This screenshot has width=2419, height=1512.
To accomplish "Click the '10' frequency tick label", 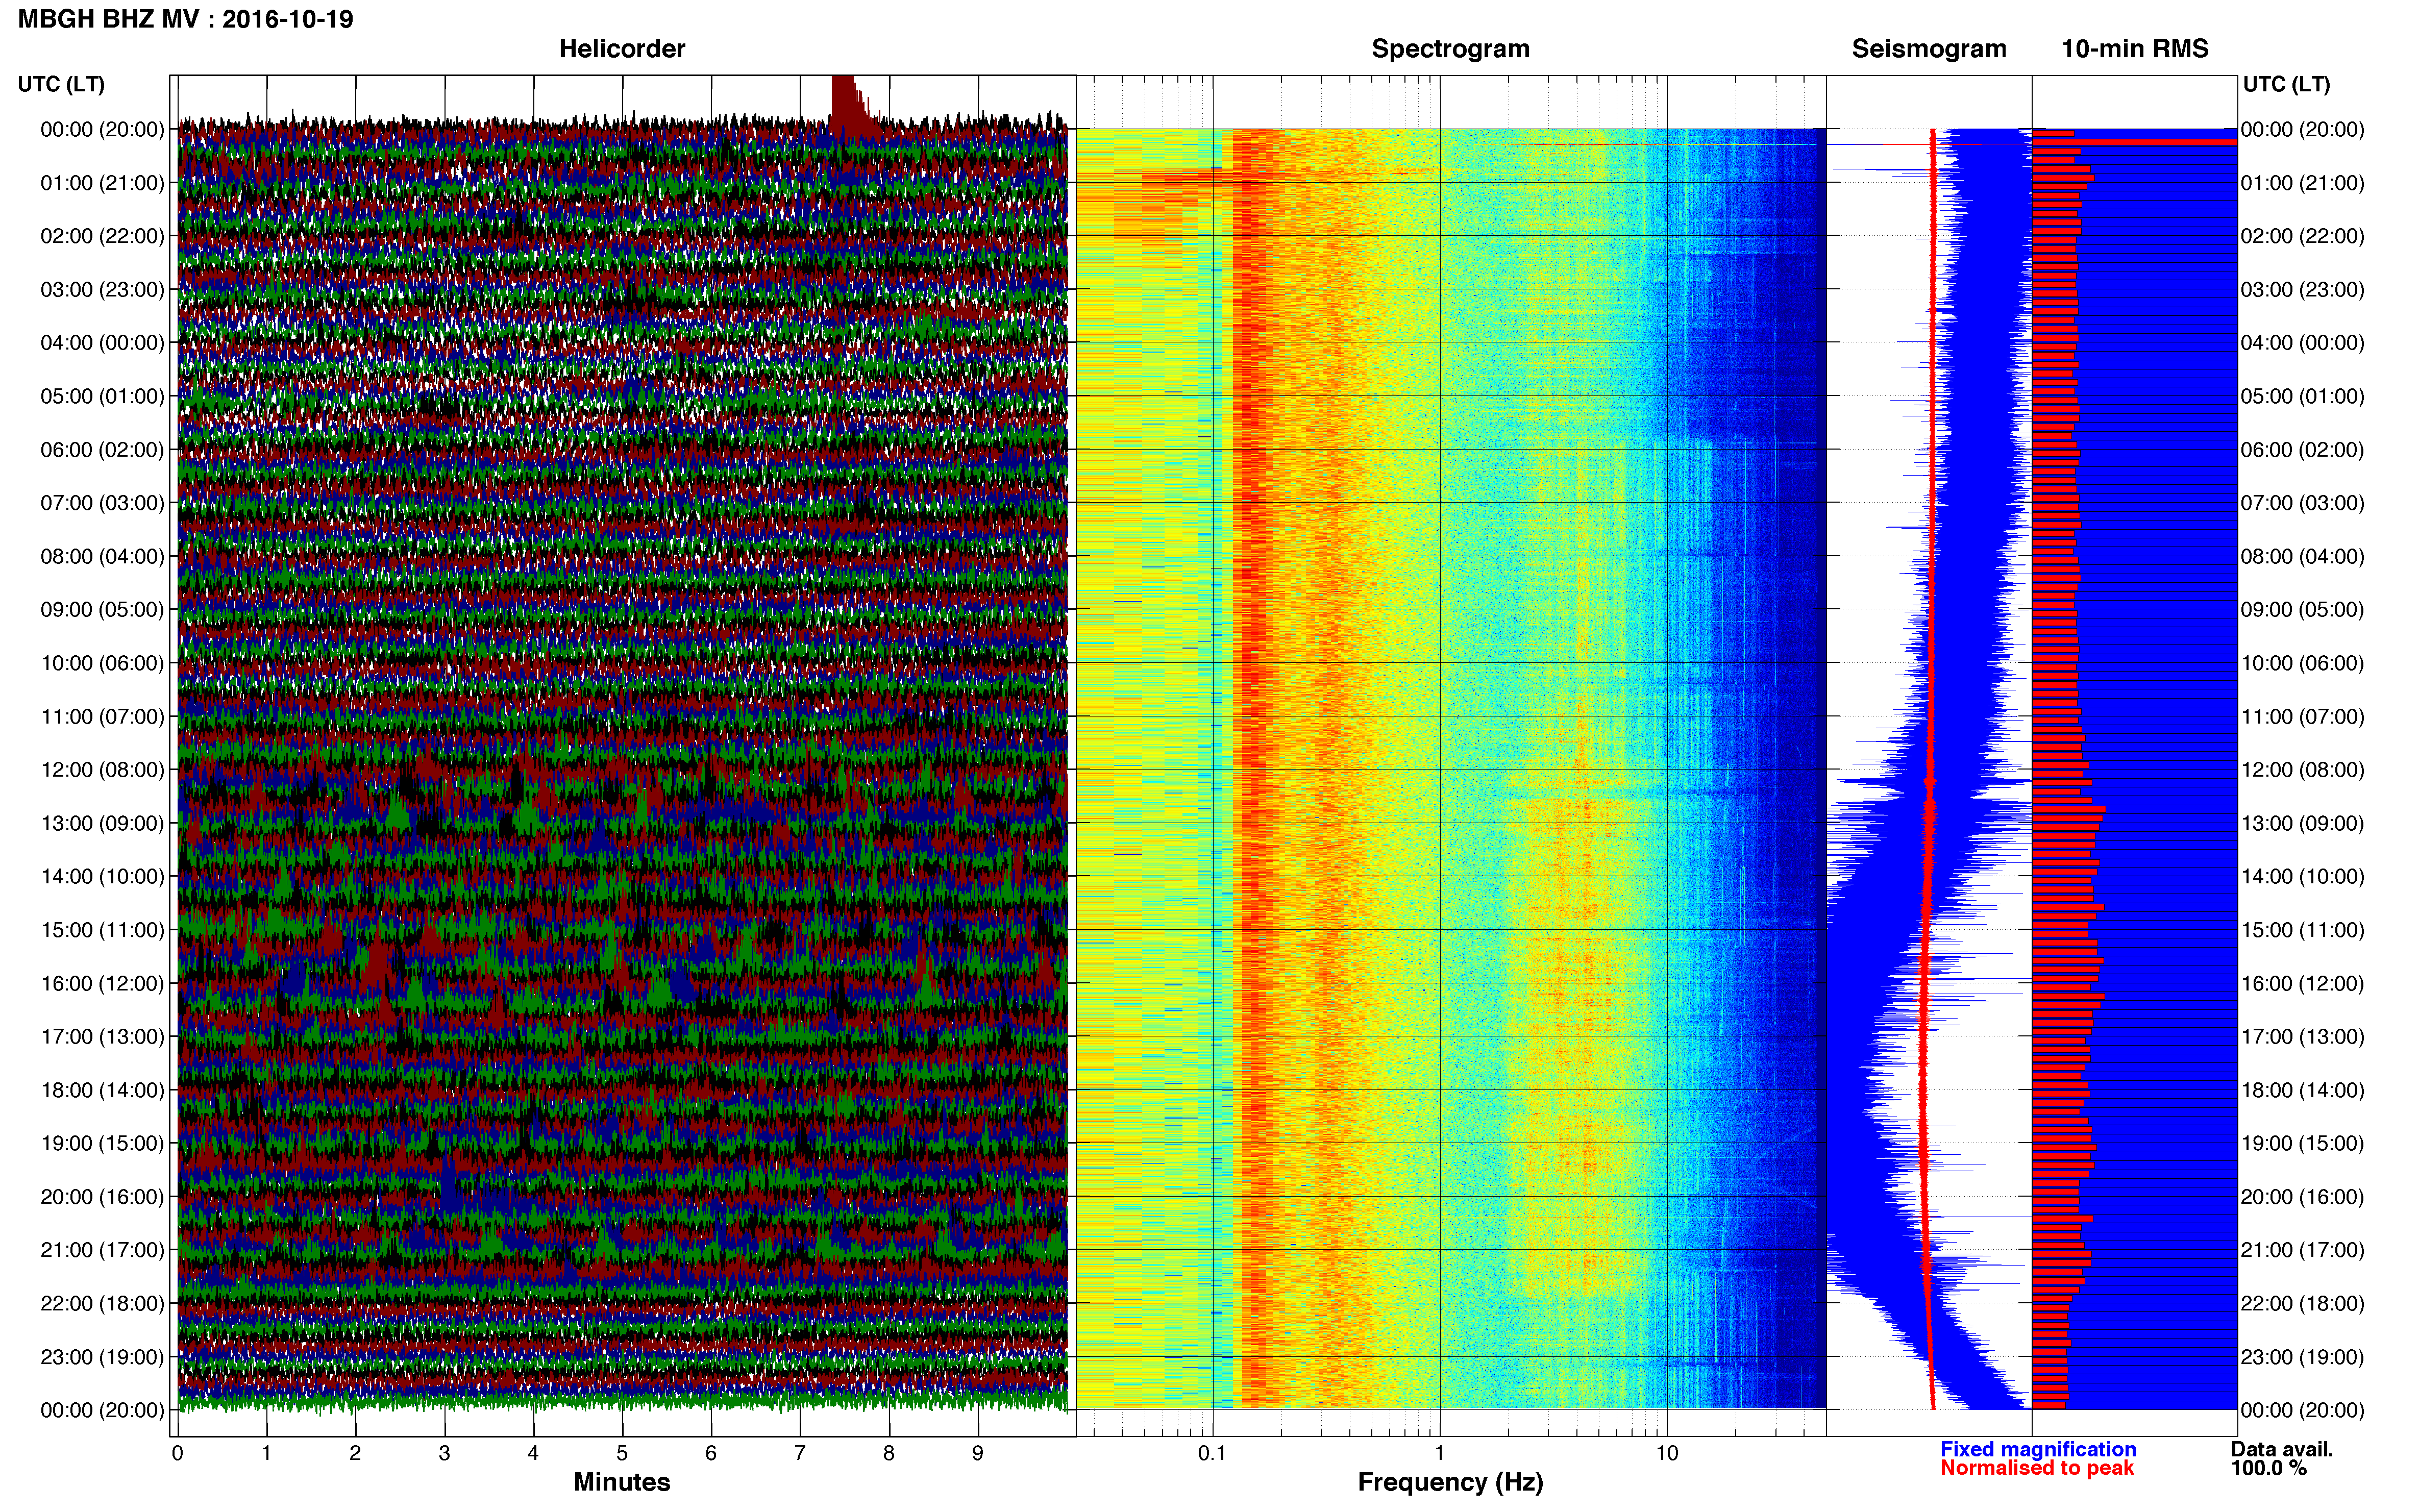I will 1666,1453.
